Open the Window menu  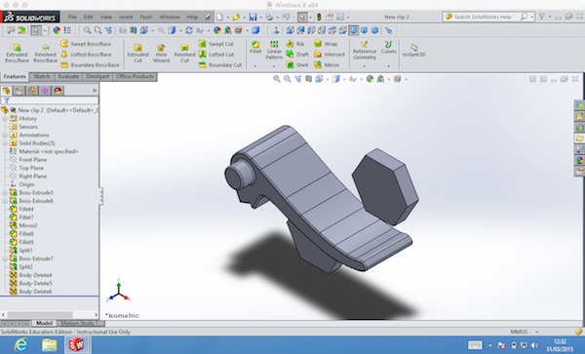coord(170,17)
